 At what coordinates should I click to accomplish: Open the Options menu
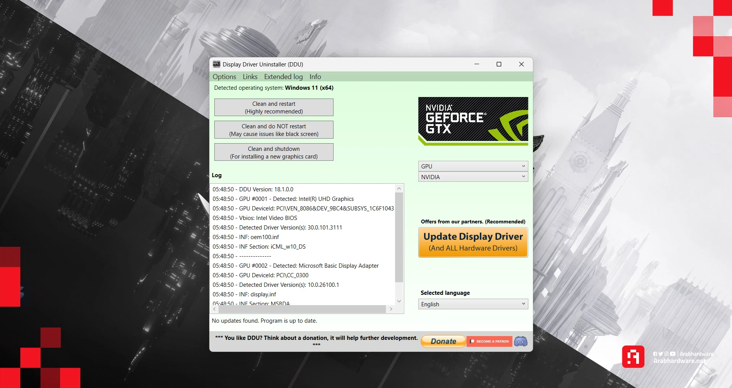(224, 77)
